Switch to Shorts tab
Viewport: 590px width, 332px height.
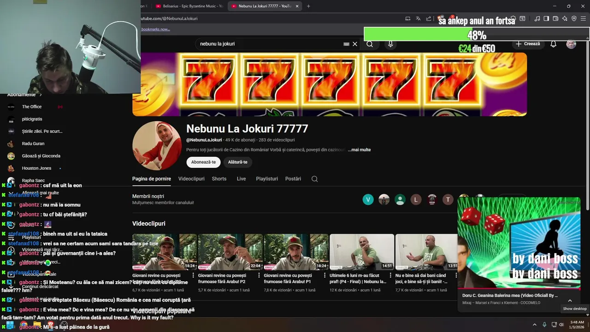point(219,179)
